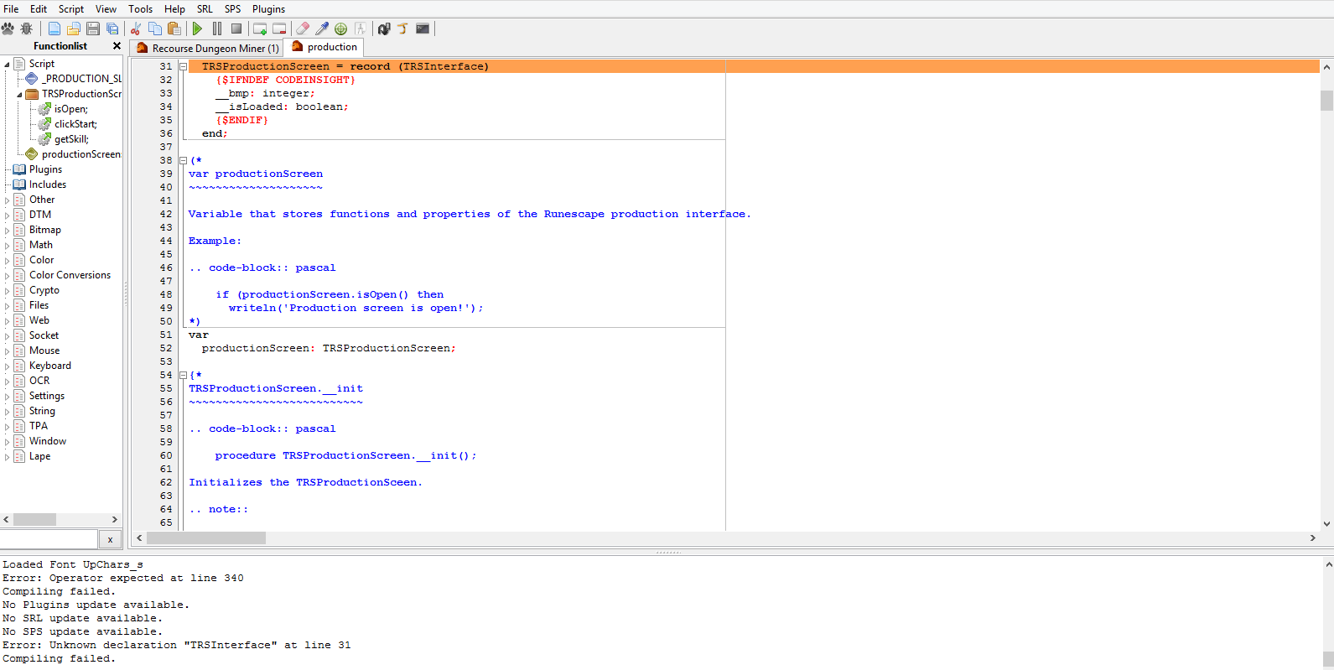This screenshot has width=1334, height=670.
Task: Open the Tools menu
Action: pyautogui.click(x=141, y=9)
